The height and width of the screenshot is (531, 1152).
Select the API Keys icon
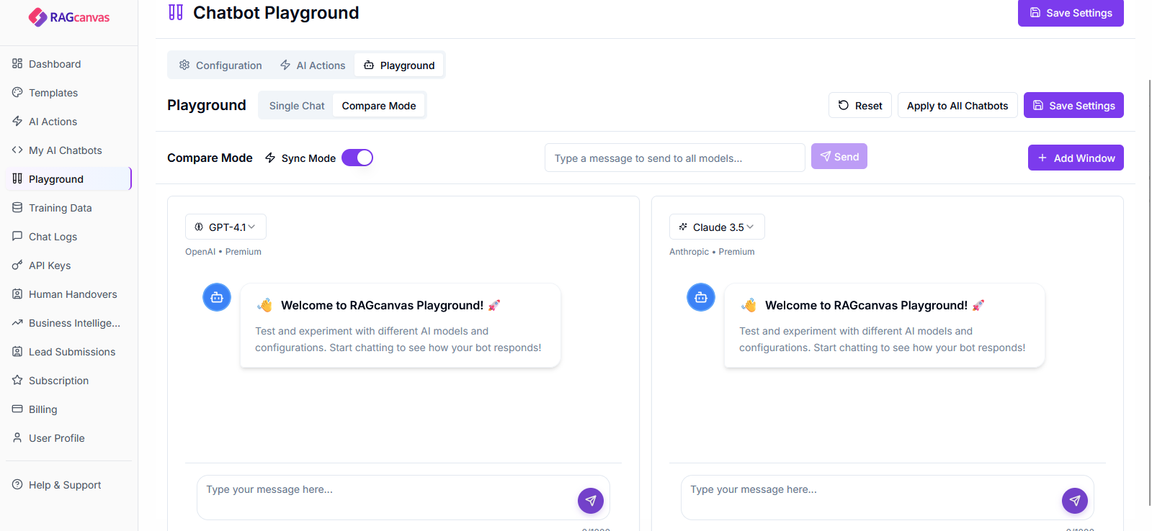pyautogui.click(x=17, y=265)
